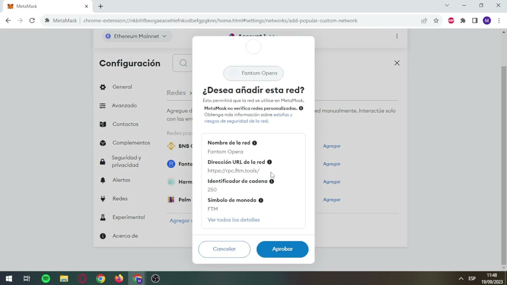Click the Experimental flask icon
The height and width of the screenshot is (285, 507).
[103, 217]
